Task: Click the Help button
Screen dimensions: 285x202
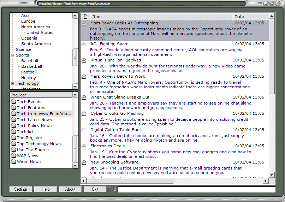Action: coord(46,189)
